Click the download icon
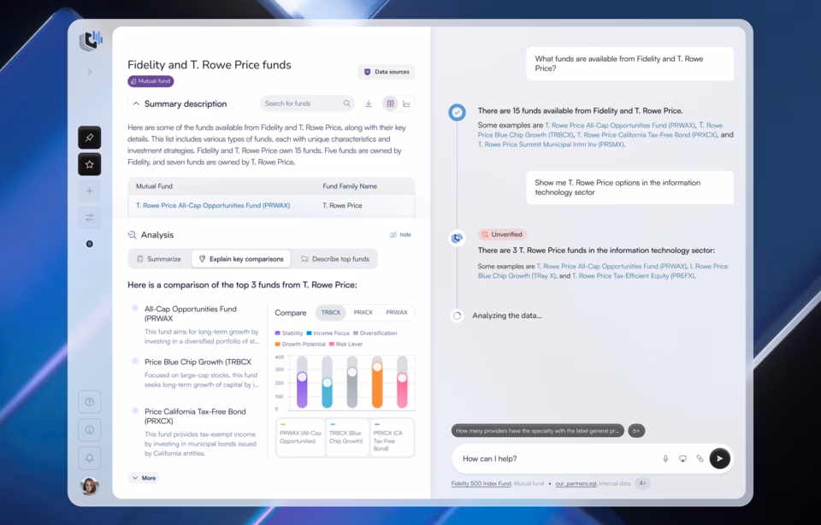The height and width of the screenshot is (525, 821). click(369, 103)
